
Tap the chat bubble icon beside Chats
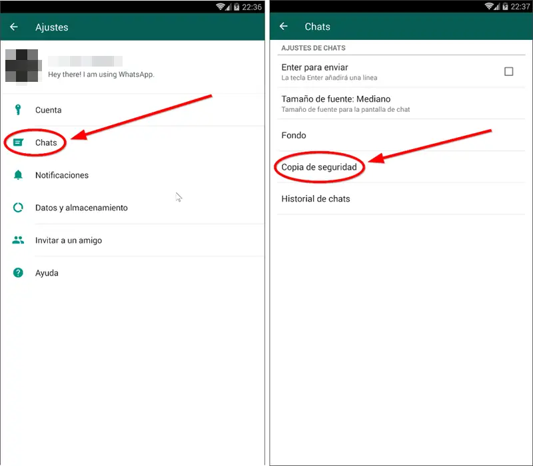click(18, 142)
